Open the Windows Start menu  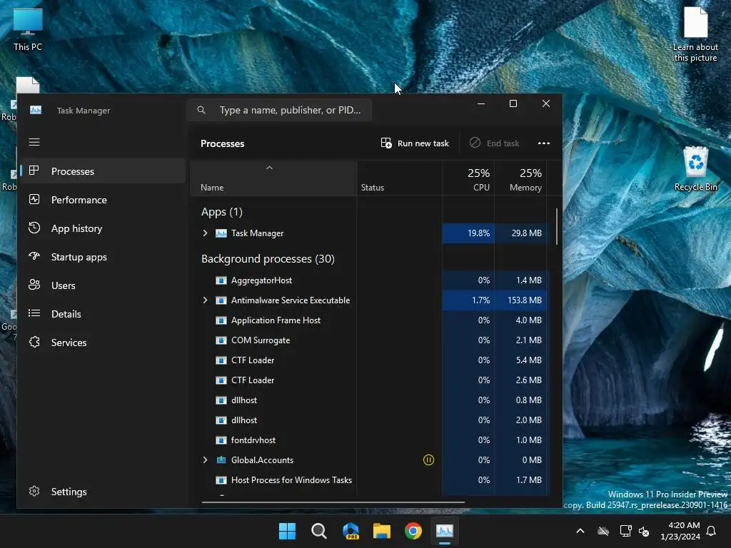287,531
